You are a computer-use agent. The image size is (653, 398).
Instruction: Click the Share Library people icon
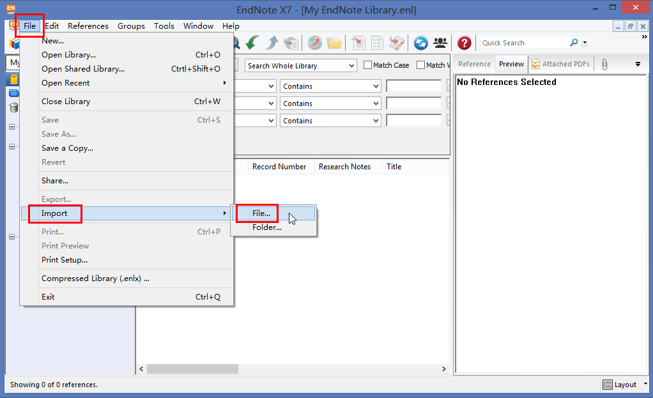coord(440,42)
